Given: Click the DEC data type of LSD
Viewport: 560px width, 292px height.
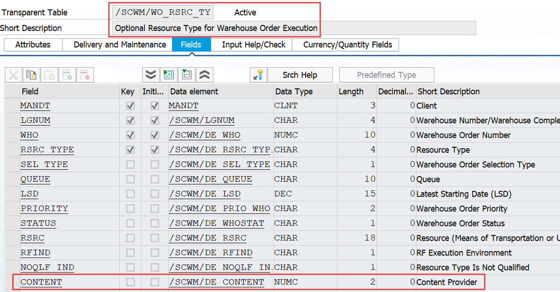Looking at the screenshot, I should pos(283,194).
